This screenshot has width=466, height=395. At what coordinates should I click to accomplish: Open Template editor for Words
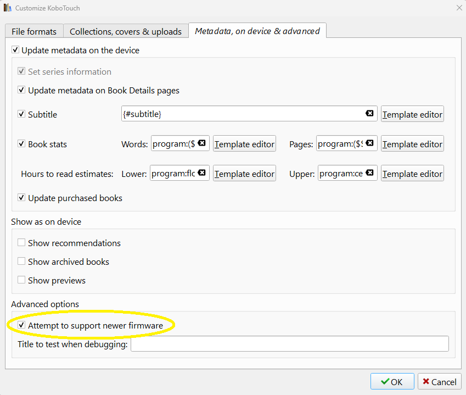pos(244,144)
